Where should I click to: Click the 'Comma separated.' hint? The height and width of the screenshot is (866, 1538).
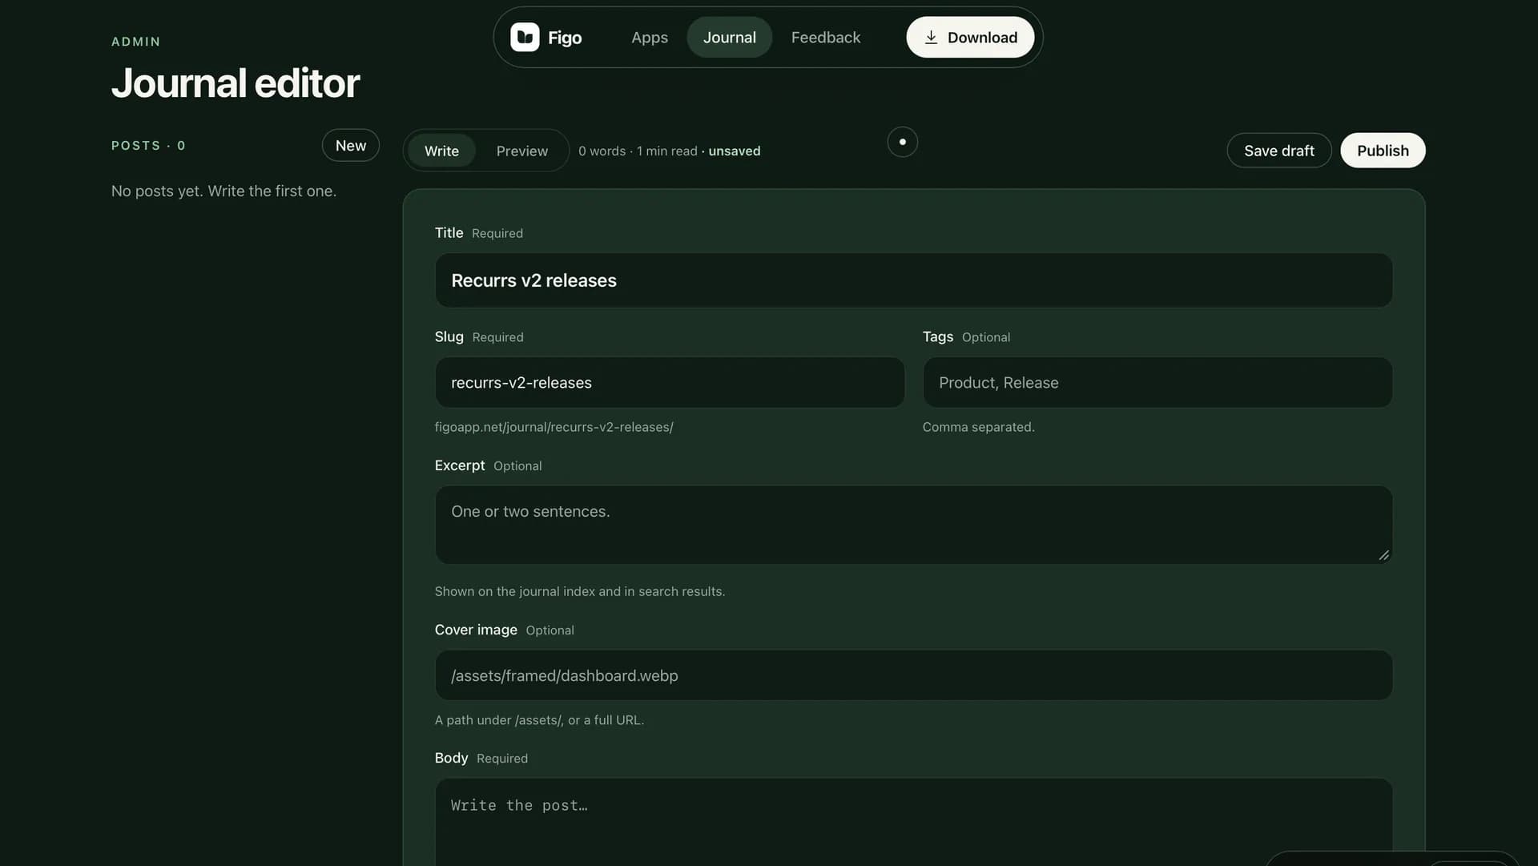click(x=978, y=427)
